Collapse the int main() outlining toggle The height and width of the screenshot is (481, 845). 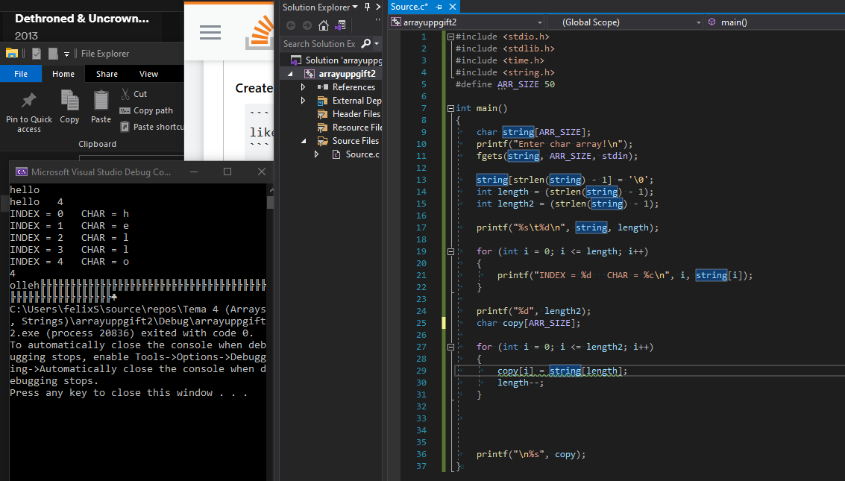coord(450,108)
